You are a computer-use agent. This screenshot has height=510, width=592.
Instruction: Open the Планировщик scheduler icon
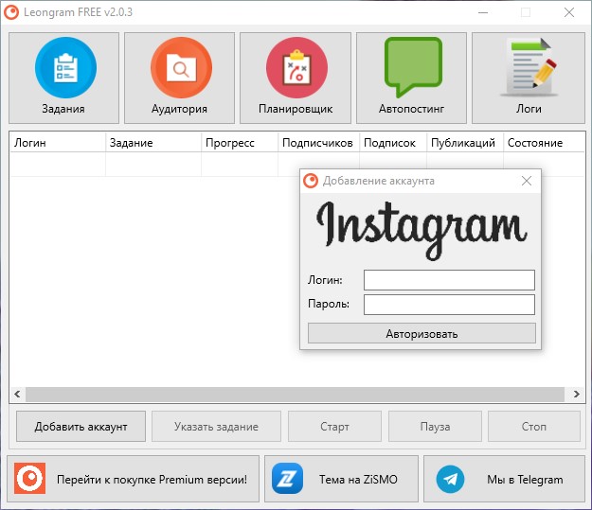pyautogui.click(x=296, y=68)
